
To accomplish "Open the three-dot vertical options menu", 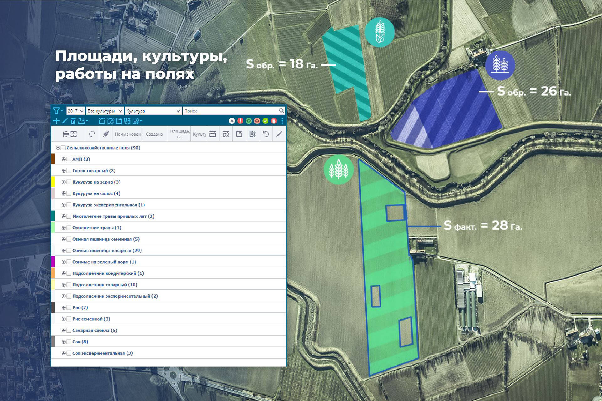I will point(282,121).
